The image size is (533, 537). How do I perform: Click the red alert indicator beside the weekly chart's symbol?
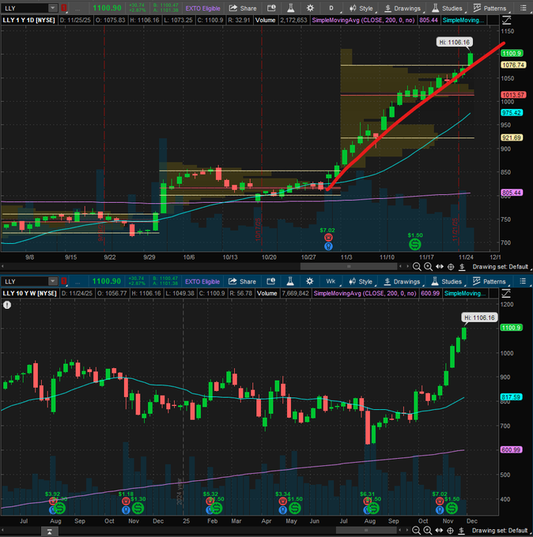point(64,281)
